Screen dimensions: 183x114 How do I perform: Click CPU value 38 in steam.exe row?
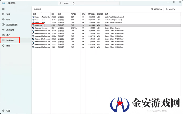[83, 25]
